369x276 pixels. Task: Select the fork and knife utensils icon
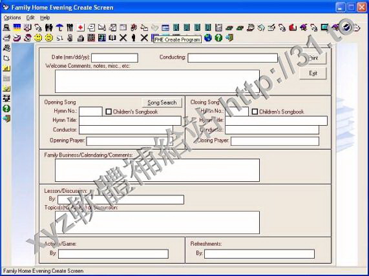tap(70, 28)
